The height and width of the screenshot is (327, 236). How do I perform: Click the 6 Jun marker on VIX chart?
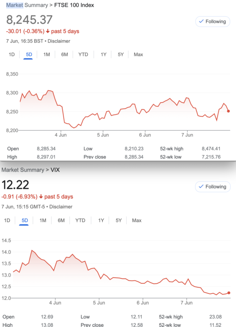point(142,302)
